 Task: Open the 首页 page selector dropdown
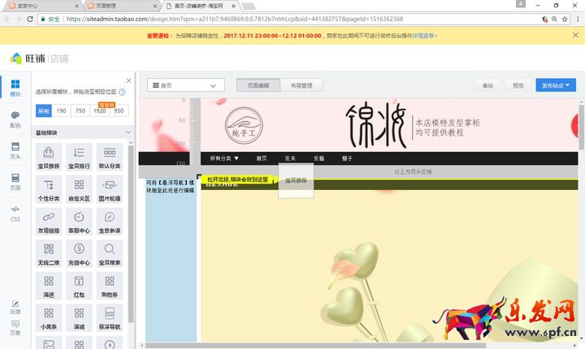[x=187, y=85]
